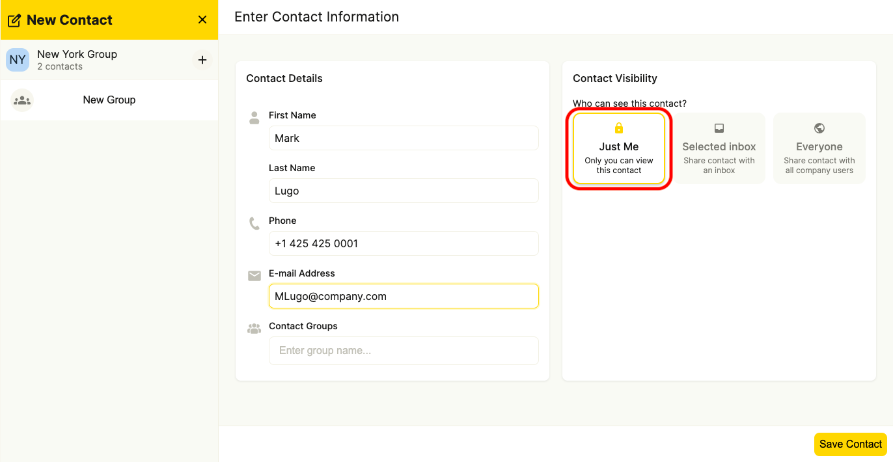Click the NY avatar for New York Group
The width and height of the screenshot is (893, 462).
pos(17,59)
